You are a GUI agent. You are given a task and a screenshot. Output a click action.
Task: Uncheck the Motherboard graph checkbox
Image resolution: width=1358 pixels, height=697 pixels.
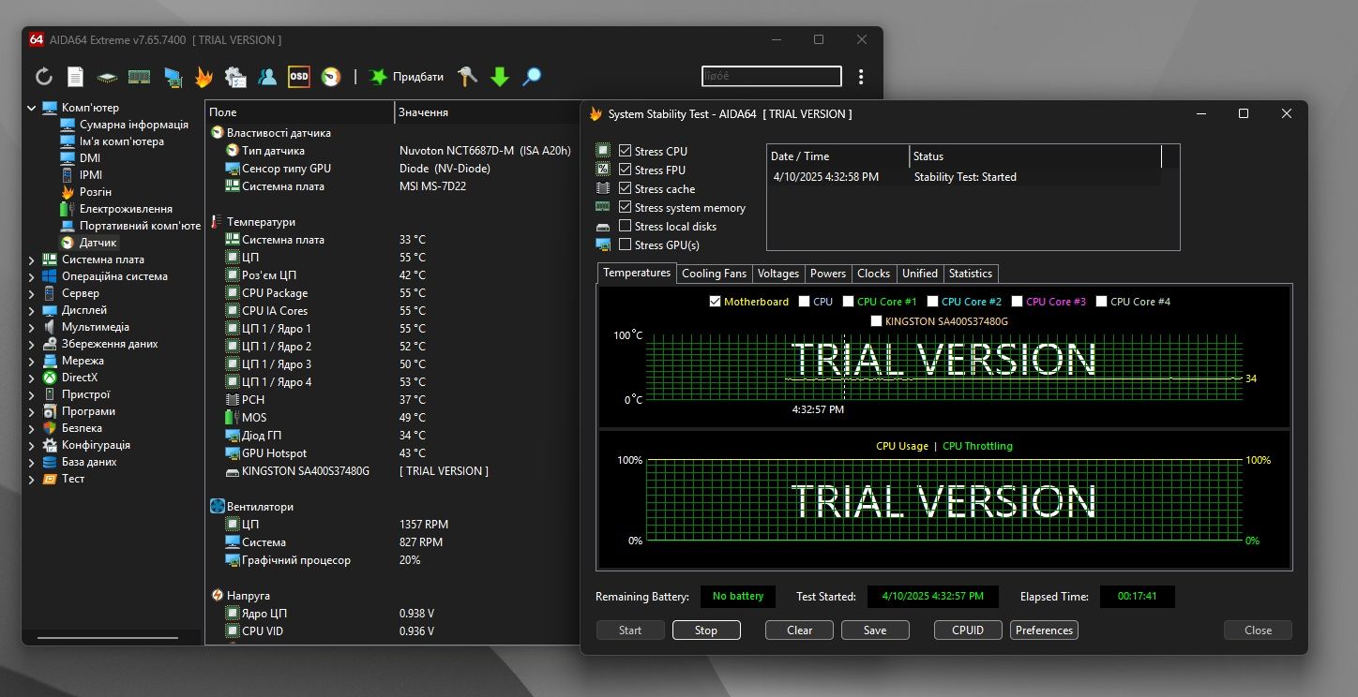[x=716, y=302]
